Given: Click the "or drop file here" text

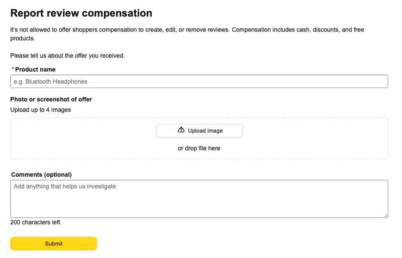Looking at the screenshot, I should pos(199,148).
